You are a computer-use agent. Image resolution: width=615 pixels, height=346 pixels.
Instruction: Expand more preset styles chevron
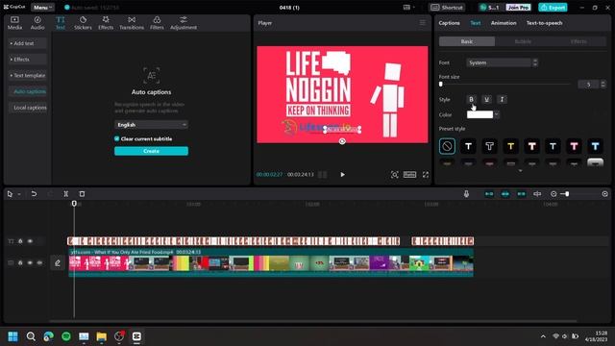coord(521,171)
